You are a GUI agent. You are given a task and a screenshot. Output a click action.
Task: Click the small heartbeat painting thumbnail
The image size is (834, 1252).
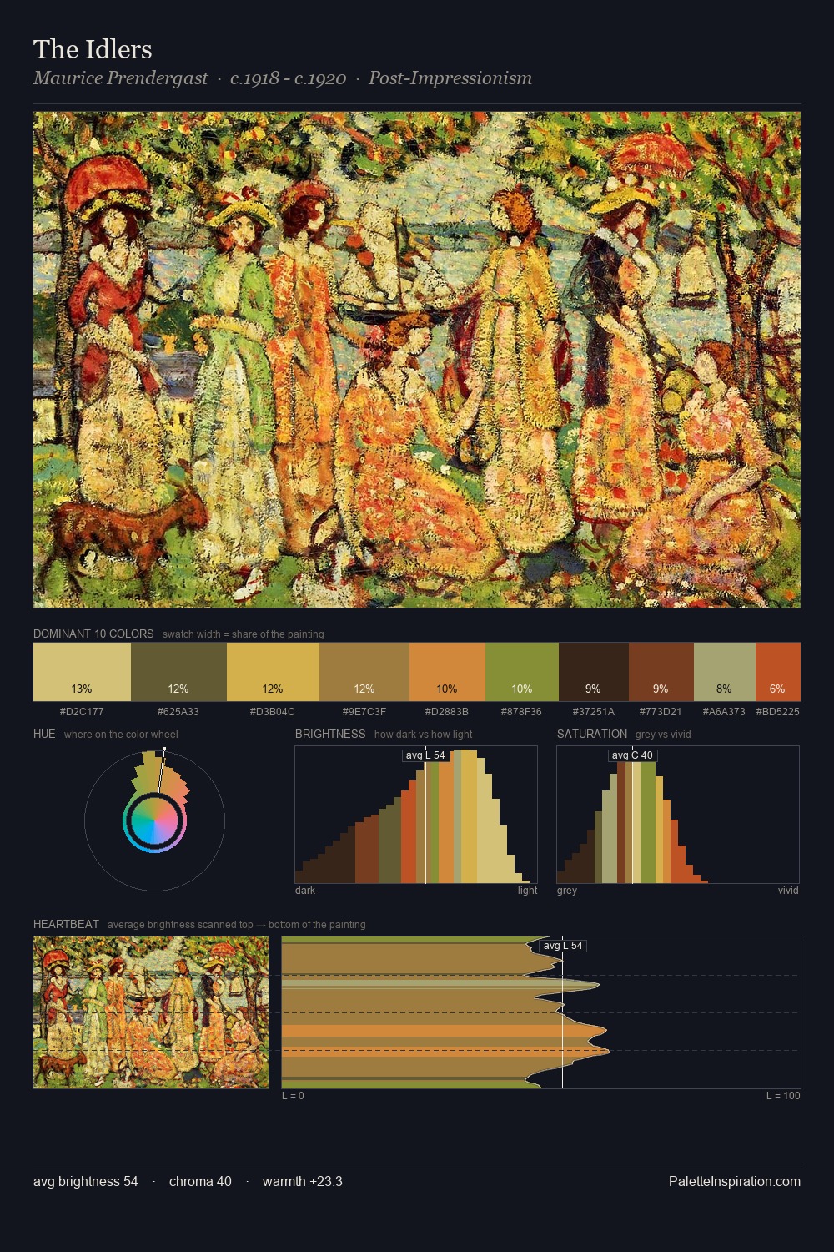click(151, 1012)
